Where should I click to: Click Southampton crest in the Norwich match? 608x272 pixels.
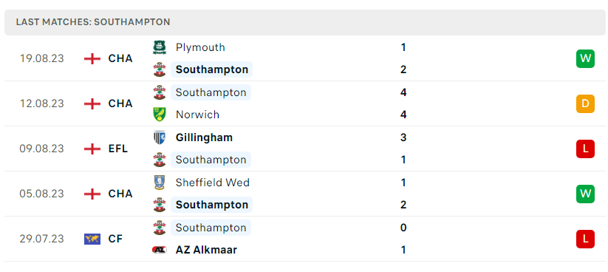click(160, 92)
